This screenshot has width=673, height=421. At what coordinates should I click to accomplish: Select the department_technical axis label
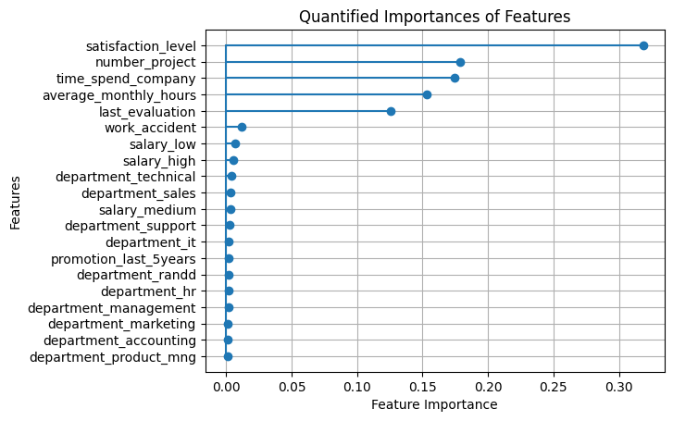click(125, 176)
